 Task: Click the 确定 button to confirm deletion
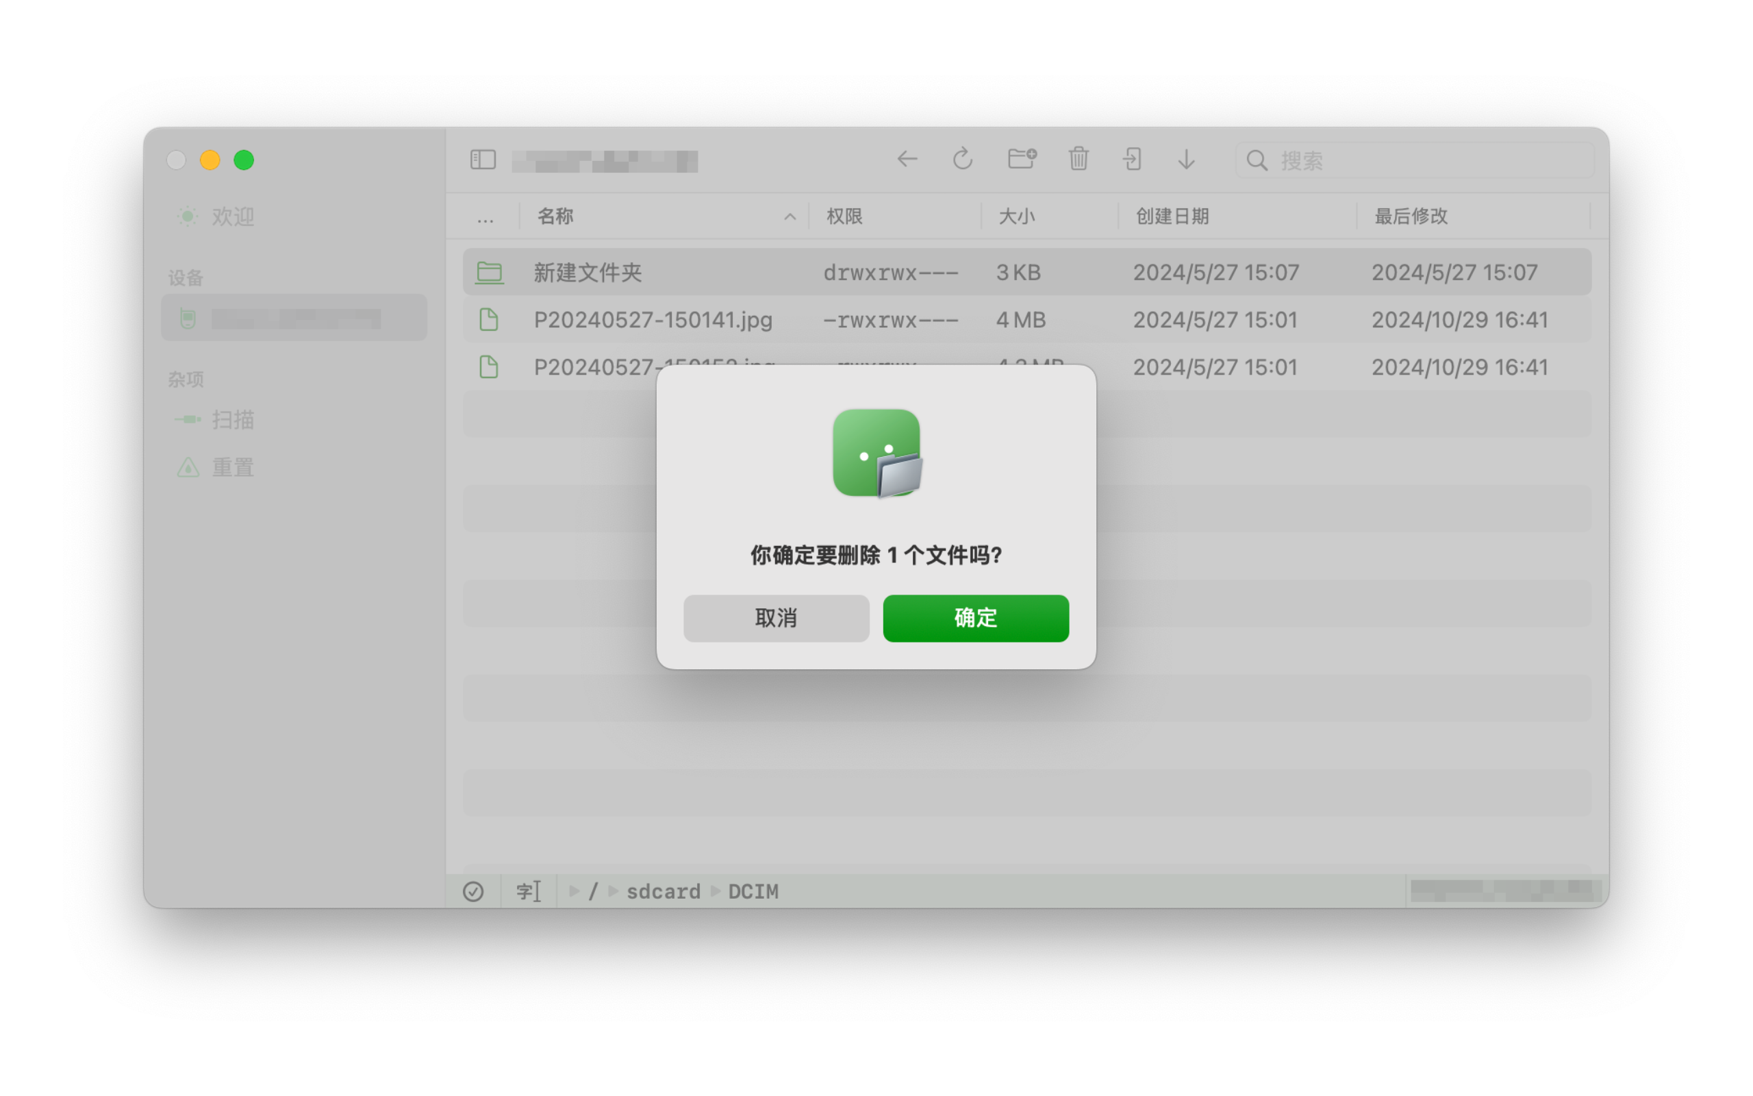(975, 618)
